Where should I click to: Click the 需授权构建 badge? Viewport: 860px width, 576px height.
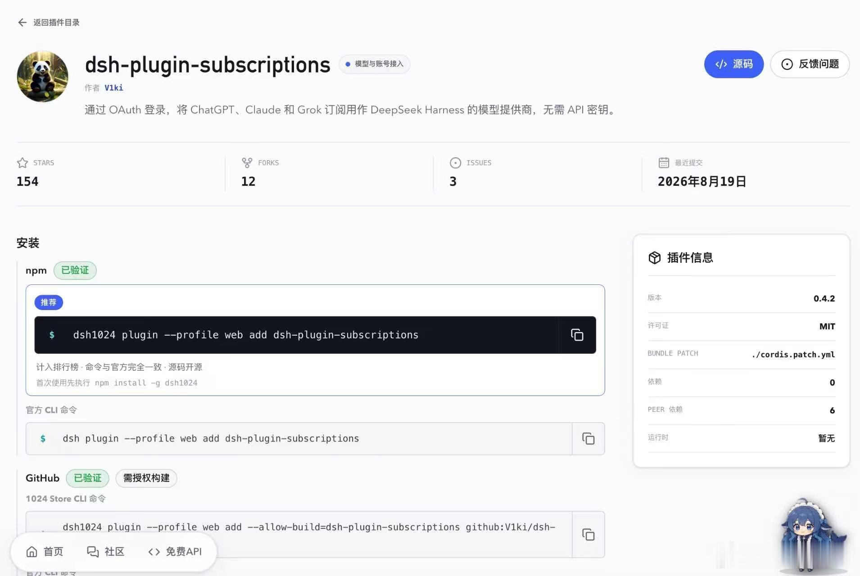(146, 478)
